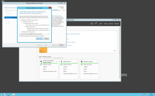Click the Všechny servery tile icon

pos(82,61)
